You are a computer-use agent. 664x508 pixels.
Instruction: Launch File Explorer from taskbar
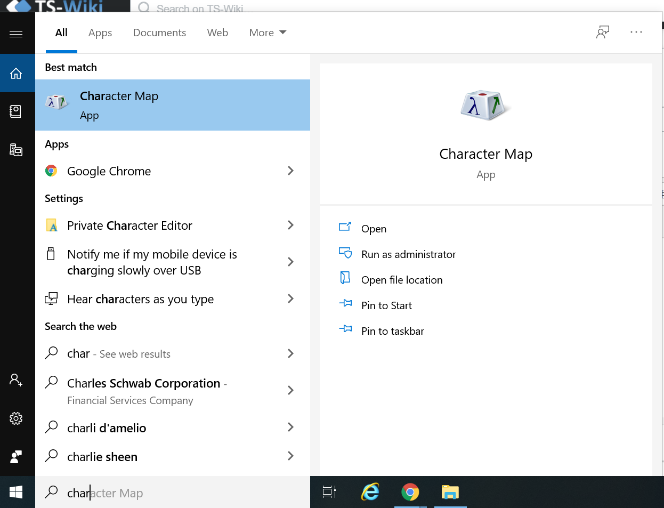pyautogui.click(x=450, y=492)
